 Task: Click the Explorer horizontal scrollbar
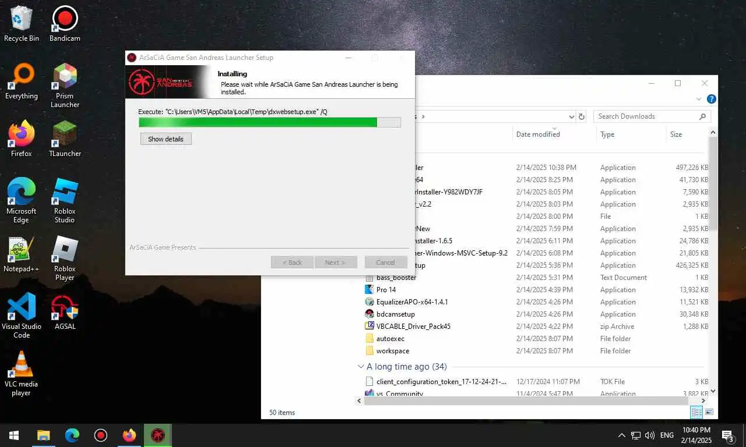coord(526,401)
